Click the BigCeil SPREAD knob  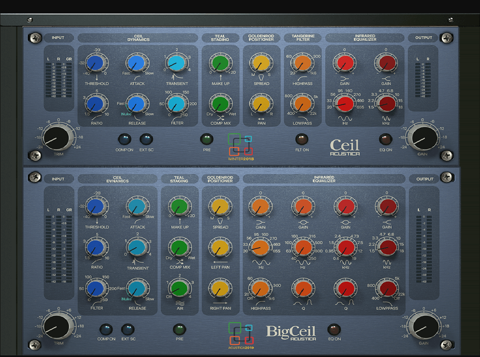tap(220, 207)
